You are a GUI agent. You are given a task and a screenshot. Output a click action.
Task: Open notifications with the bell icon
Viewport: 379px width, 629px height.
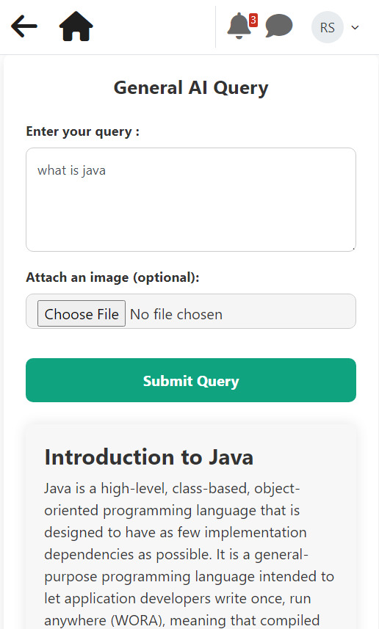(239, 26)
